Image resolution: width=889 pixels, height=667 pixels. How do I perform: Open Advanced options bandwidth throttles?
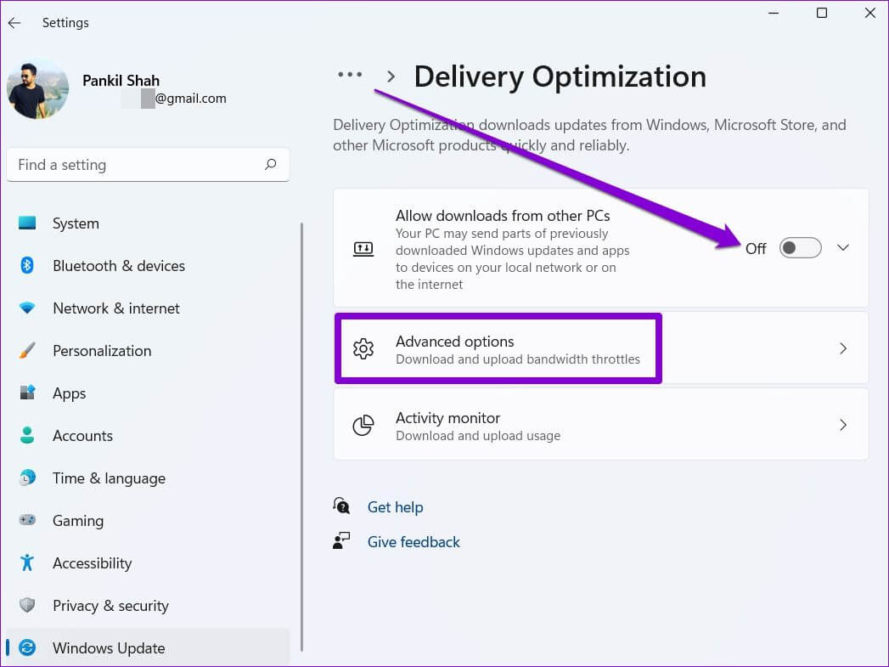tap(601, 348)
